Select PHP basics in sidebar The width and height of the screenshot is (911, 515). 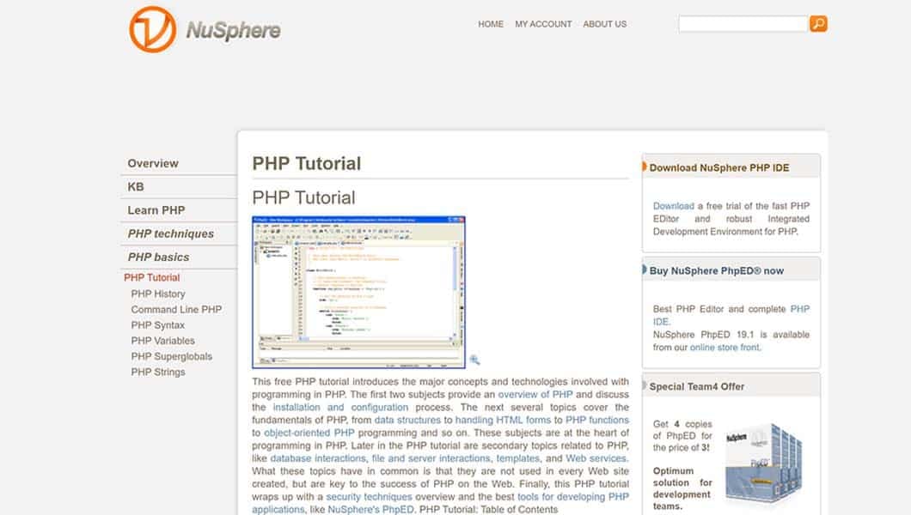pyautogui.click(x=159, y=257)
